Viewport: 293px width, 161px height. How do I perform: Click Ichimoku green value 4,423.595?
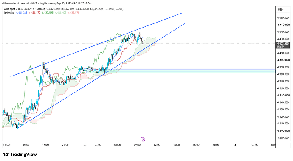click(x=48, y=13)
